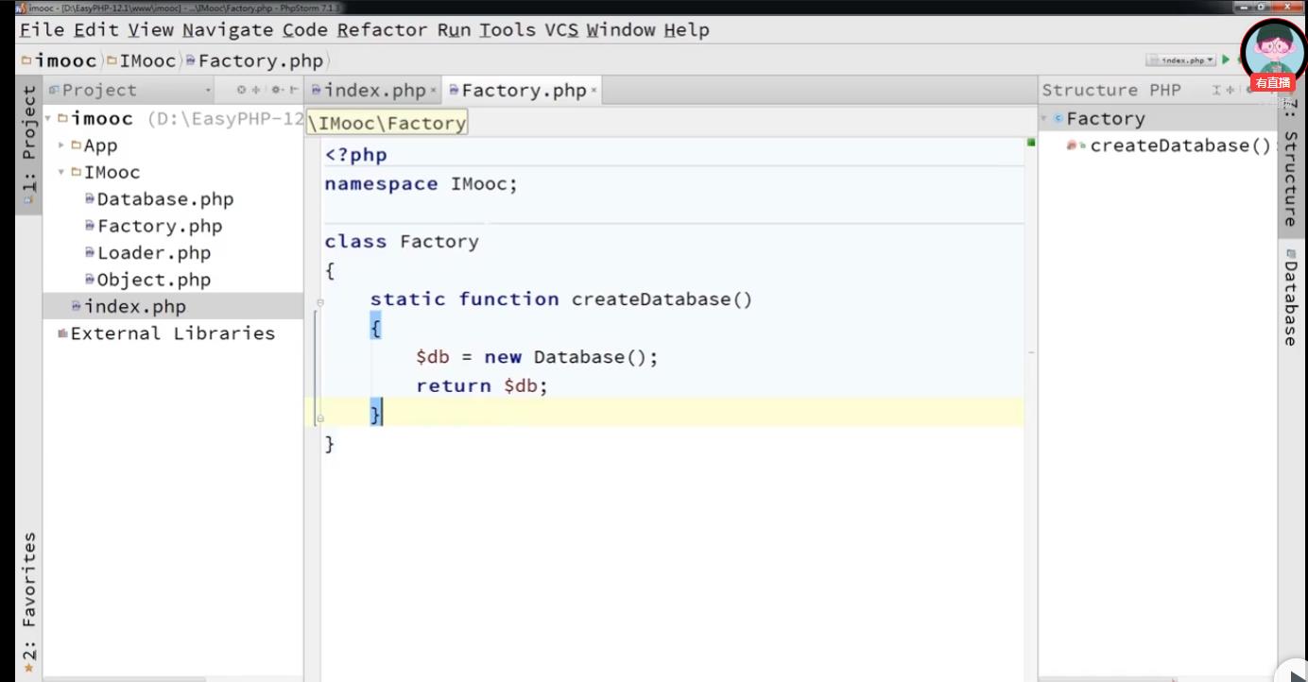
Task: Close the Factory.php editor tab
Action: pos(594,91)
